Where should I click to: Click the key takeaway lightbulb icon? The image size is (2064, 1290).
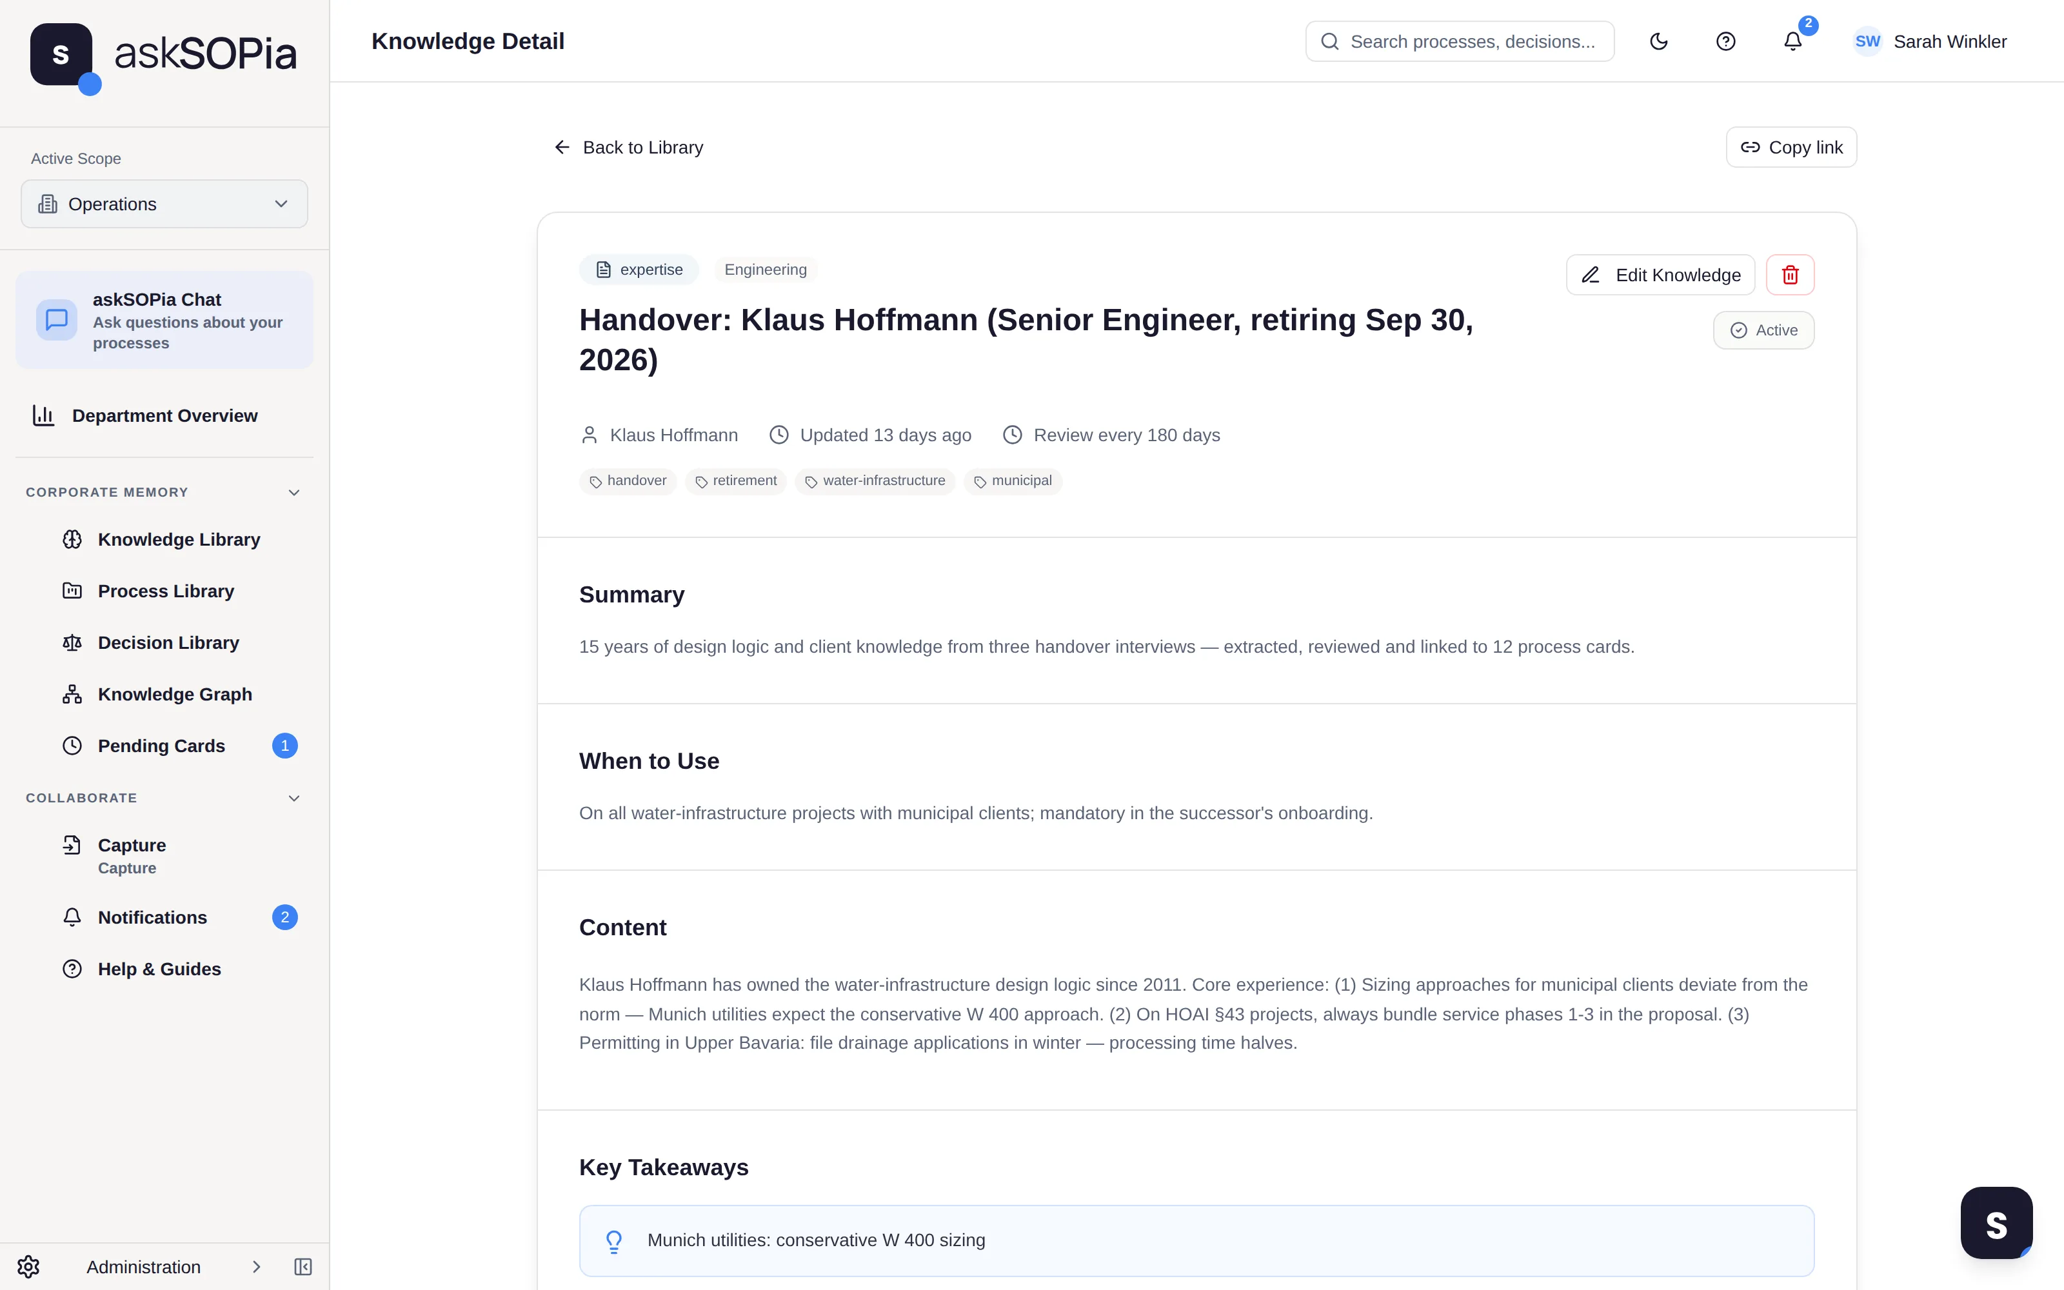click(x=614, y=1242)
